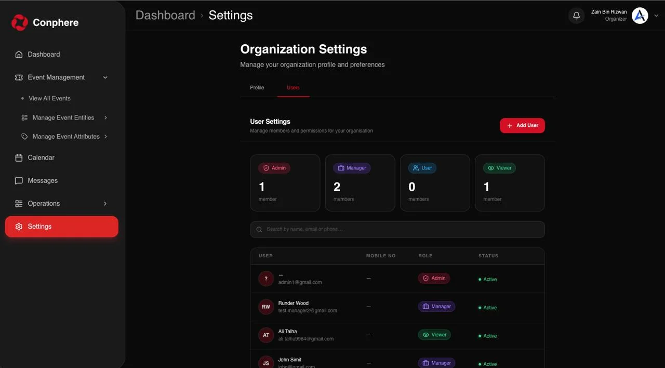665x368 pixels.
Task: Open Dashboard from the sidebar home icon
Action: pyautogui.click(x=19, y=55)
